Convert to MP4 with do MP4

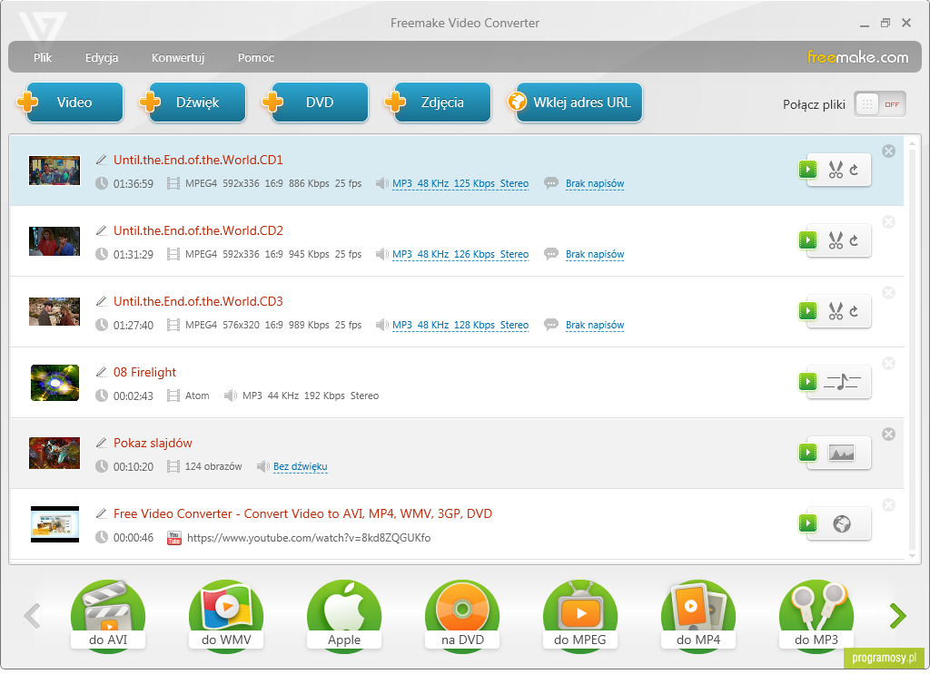698,616
